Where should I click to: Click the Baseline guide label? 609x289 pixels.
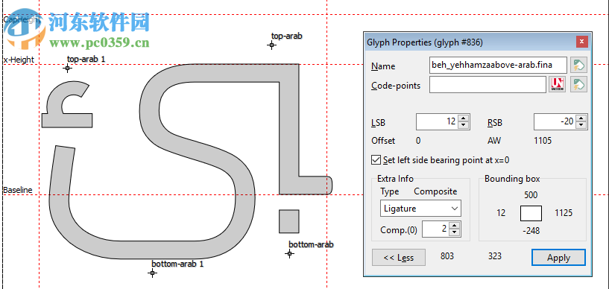click(18, 190)
